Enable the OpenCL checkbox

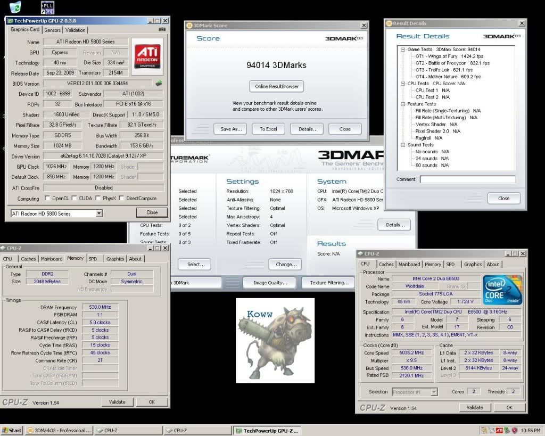tap(48, 199)
